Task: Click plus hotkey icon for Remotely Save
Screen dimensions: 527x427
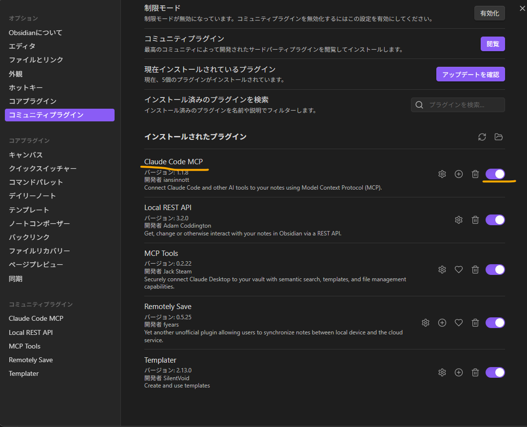Action: (442, 323)
